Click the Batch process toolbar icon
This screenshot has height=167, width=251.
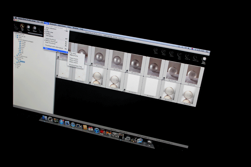tap(204, 59)
